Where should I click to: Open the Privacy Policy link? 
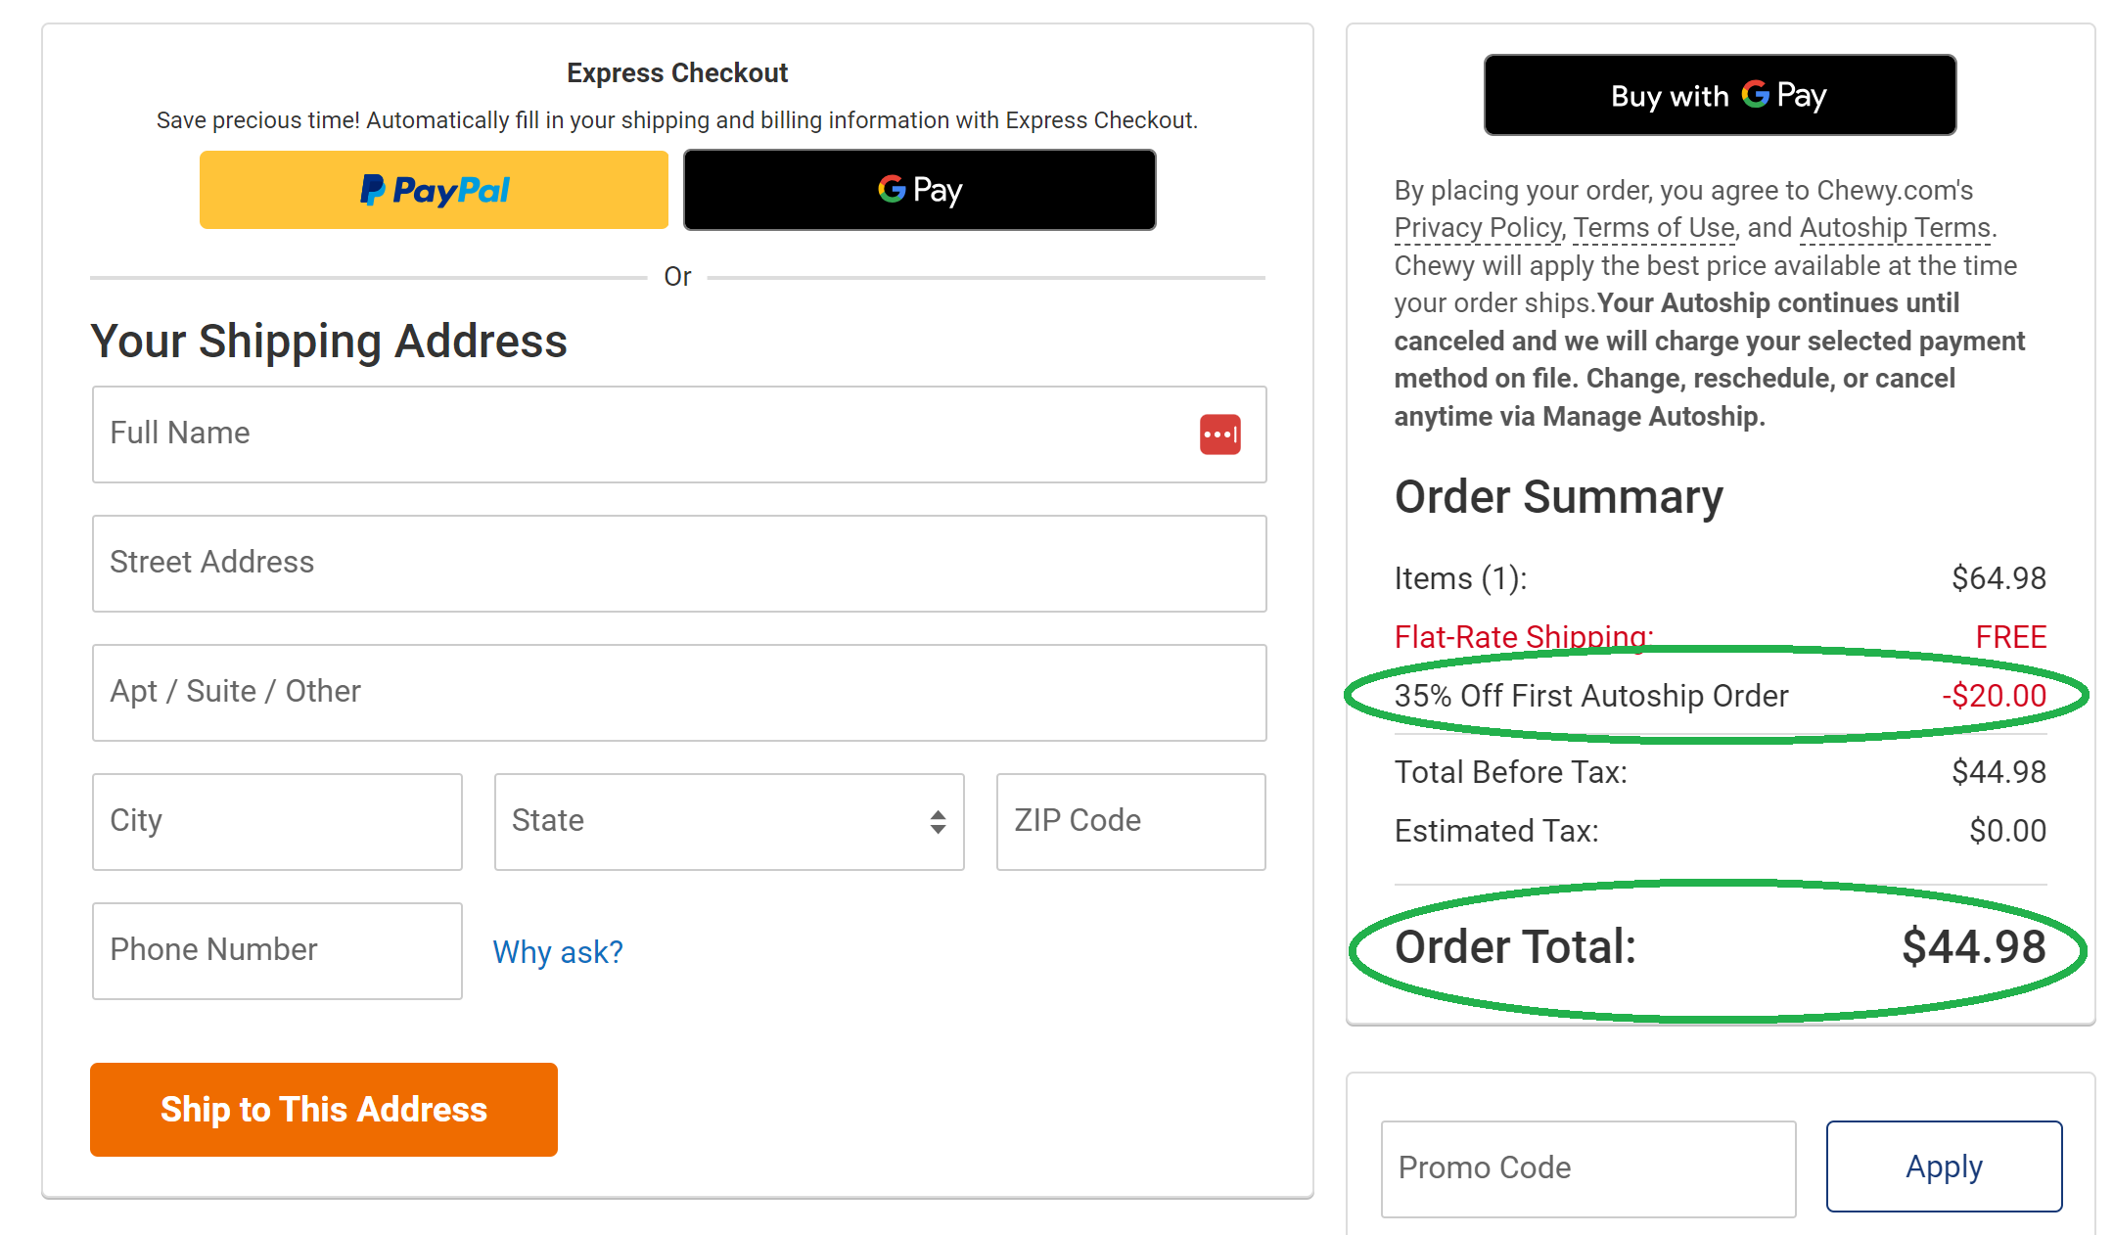coord(1477,228)
